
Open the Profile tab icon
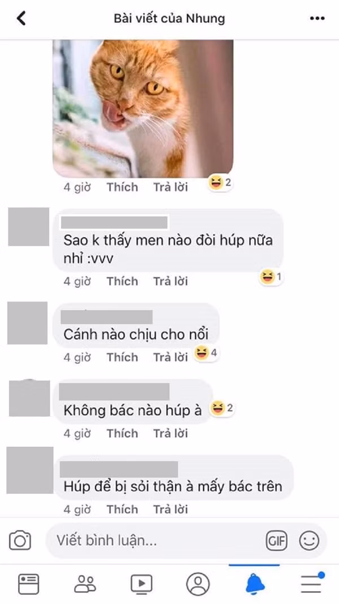click(x=198, y=584)
